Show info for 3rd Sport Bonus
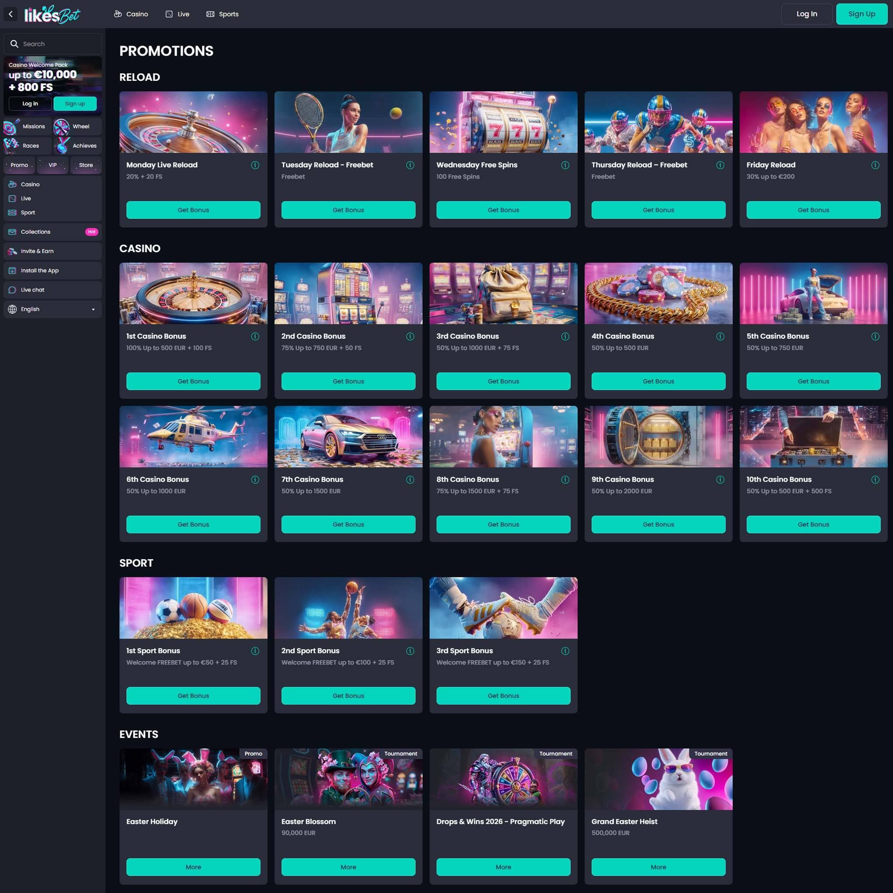Screen dimensions: 893x893 tap(565, 651)
